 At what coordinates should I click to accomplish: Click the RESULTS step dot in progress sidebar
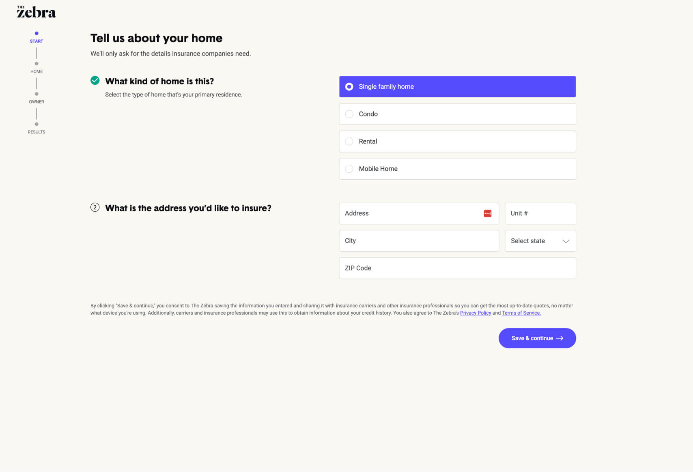(37, 124)
